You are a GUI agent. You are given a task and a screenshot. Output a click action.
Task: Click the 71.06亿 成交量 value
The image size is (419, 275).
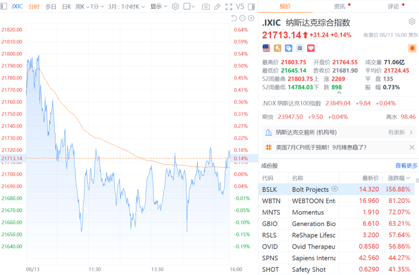394,62
